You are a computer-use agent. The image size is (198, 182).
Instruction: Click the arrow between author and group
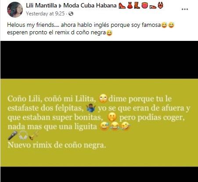(60, 6)
